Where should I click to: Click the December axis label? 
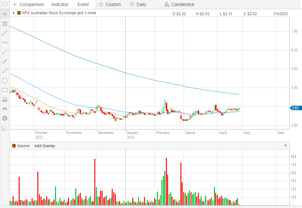point(105,133)
